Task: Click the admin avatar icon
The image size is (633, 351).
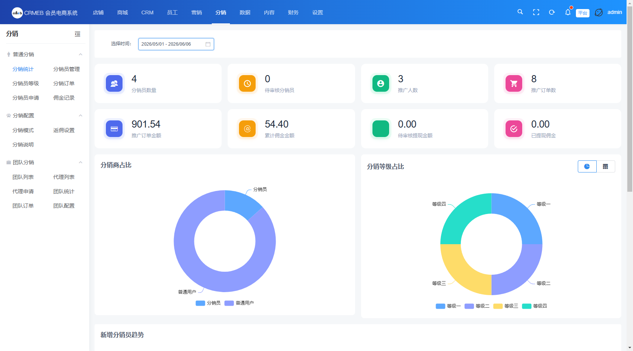Action: coord(599,12)
